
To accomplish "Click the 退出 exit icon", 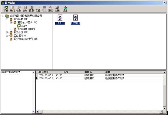I will tap(65, 9).
